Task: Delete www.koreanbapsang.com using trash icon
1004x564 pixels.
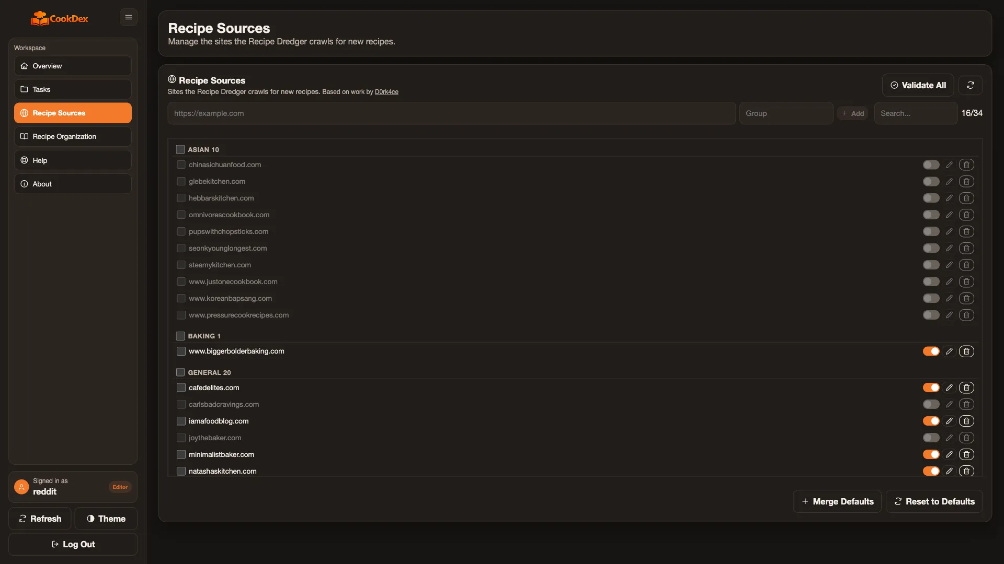Action: (x=966, y=299)
